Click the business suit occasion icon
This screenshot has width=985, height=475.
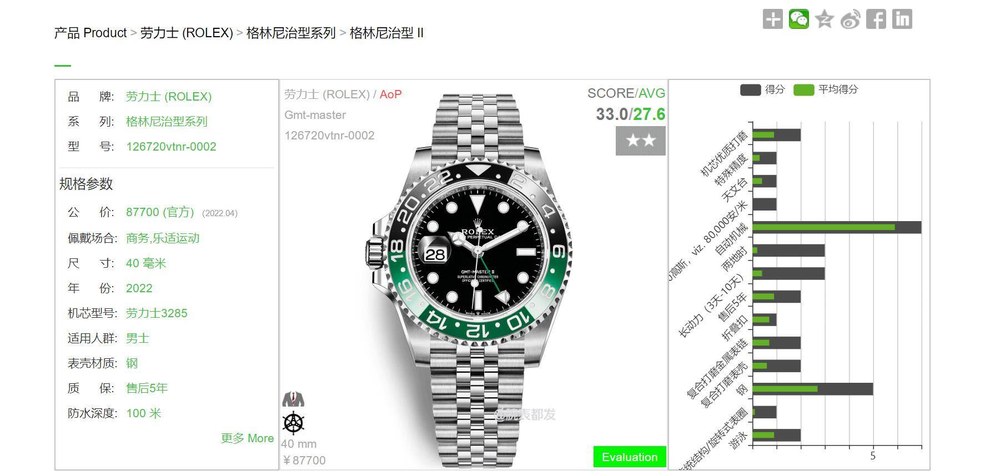(x=293, y=399)
